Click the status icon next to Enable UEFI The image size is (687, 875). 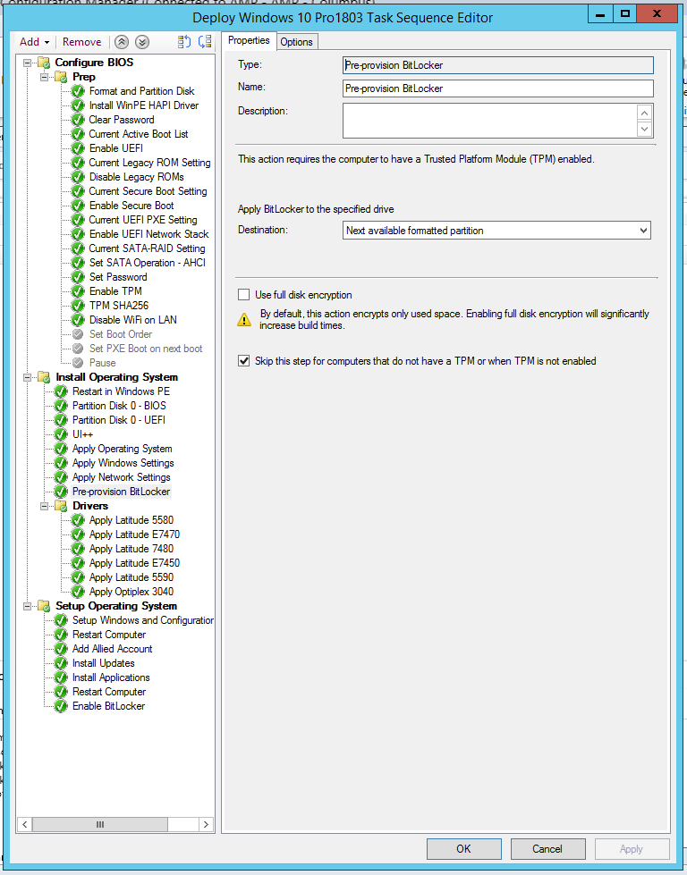pyautogui.click(x=78, y=148)
